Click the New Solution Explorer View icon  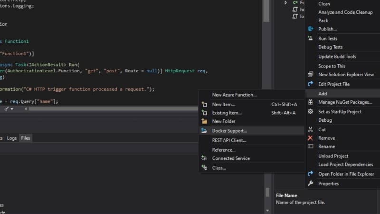coord(310,75)
